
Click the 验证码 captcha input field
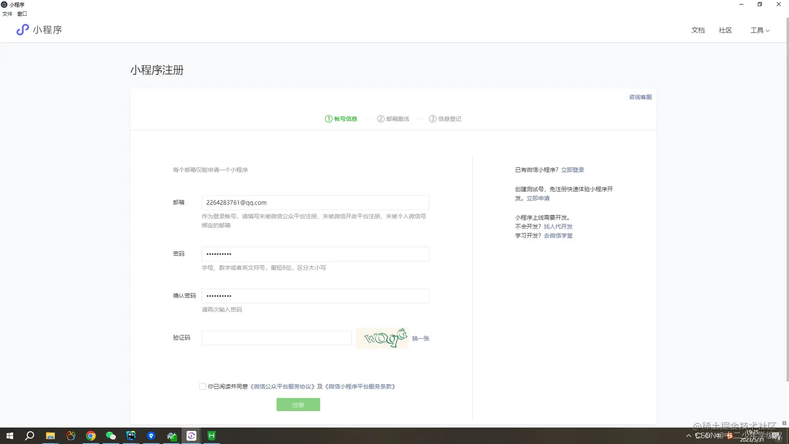[x=277, y=338]
